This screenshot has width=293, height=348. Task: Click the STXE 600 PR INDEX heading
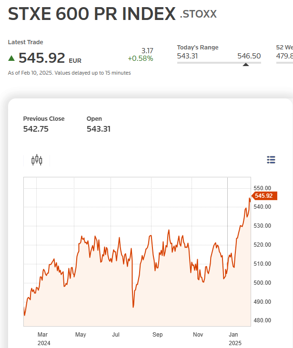pos(92,14)
